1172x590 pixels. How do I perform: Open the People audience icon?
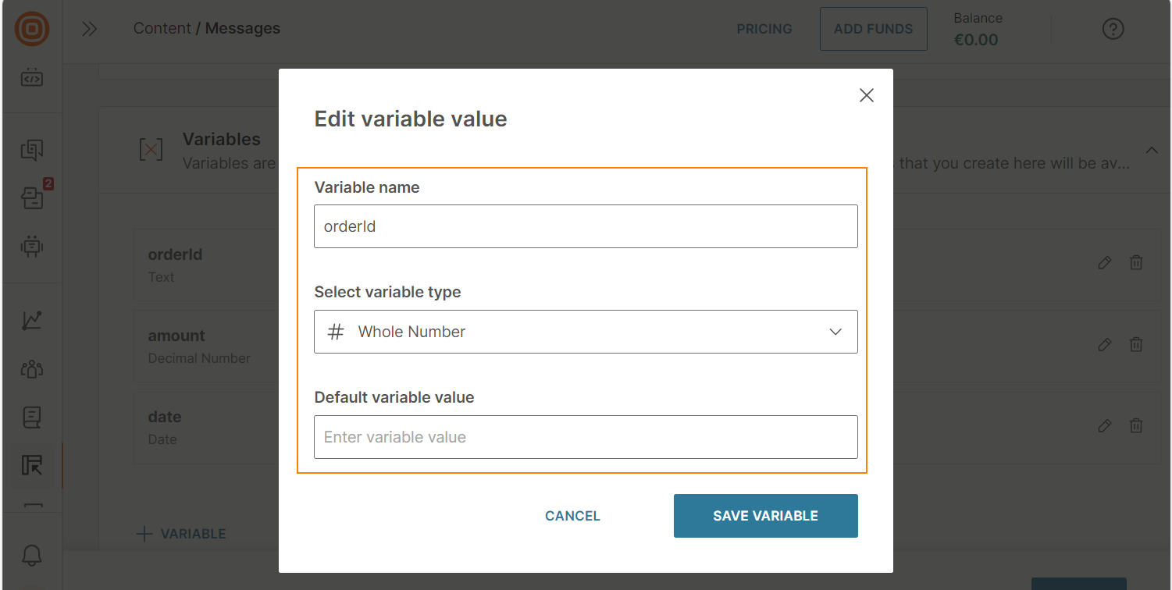[x=31, y=369]
